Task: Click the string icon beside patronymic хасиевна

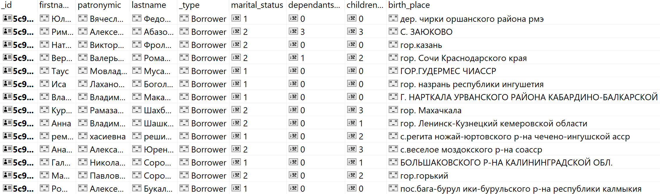Action: click(x=83, y=136)
